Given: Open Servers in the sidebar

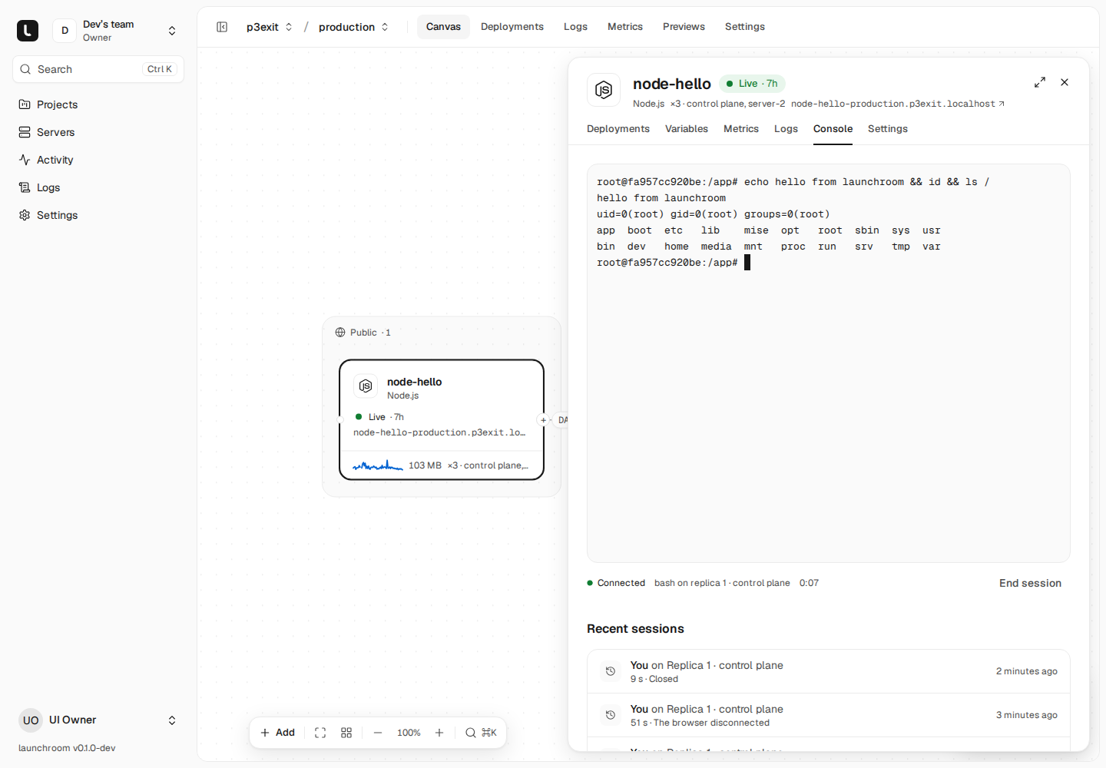Looking at the screenshot, I should tap(98, 132).
